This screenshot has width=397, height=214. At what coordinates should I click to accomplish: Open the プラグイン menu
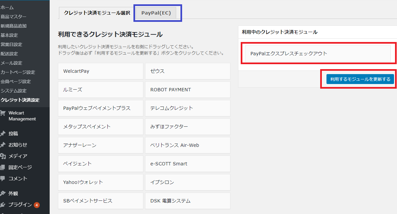[x=20, y=205]
